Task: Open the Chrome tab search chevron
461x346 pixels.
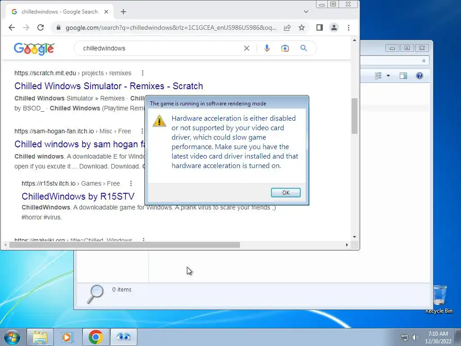Action: coord(306,12)
